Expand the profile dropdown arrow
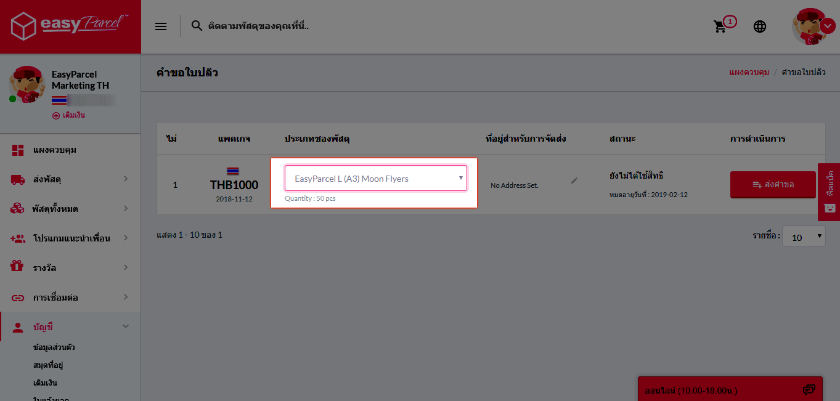This screenshot has width=840, height=401. point(828,26)
